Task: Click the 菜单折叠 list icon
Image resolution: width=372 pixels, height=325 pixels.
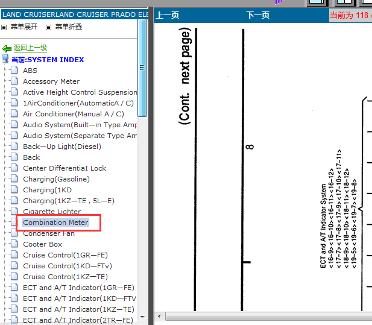Action: coord(48,28)
